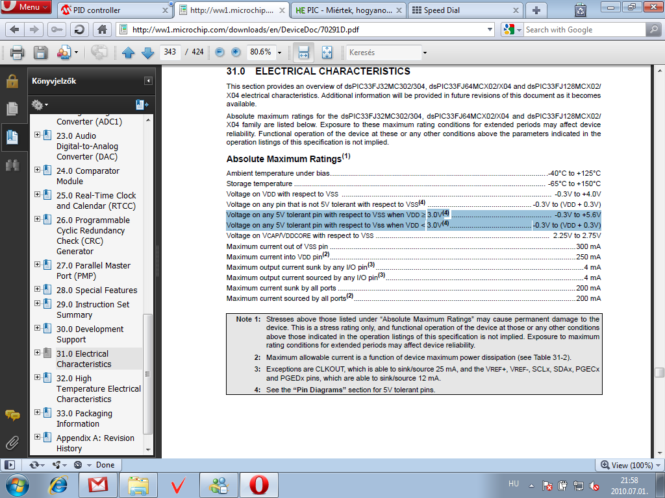Open the security lock panel icon
This screenshot has width=665, height=498.
pos(12,80)
